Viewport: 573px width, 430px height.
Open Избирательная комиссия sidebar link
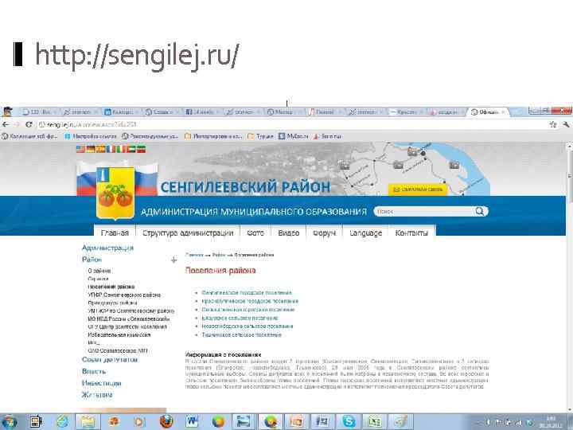click(x=119, y=334)
